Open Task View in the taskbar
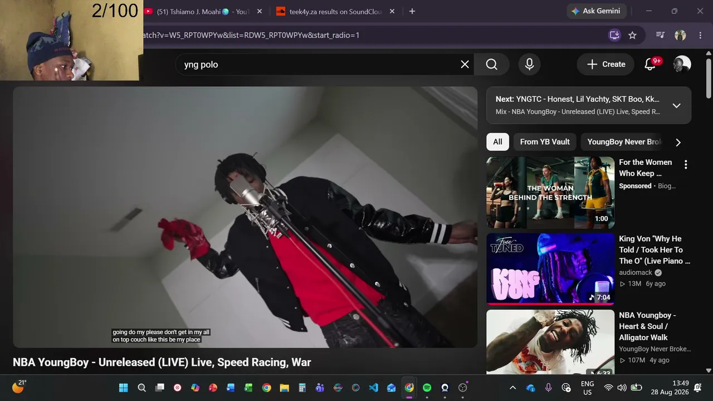The height and width of the screenshot is (401, 713). pos(160,388)
